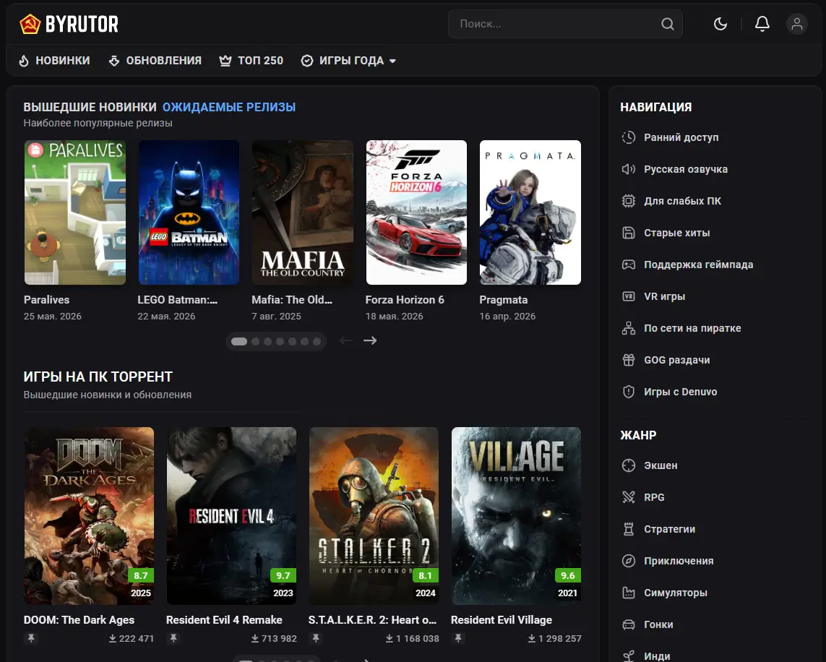
Task: Click pin icon under Resident Evil 4 Remake
Action: (x=173, y=638)
